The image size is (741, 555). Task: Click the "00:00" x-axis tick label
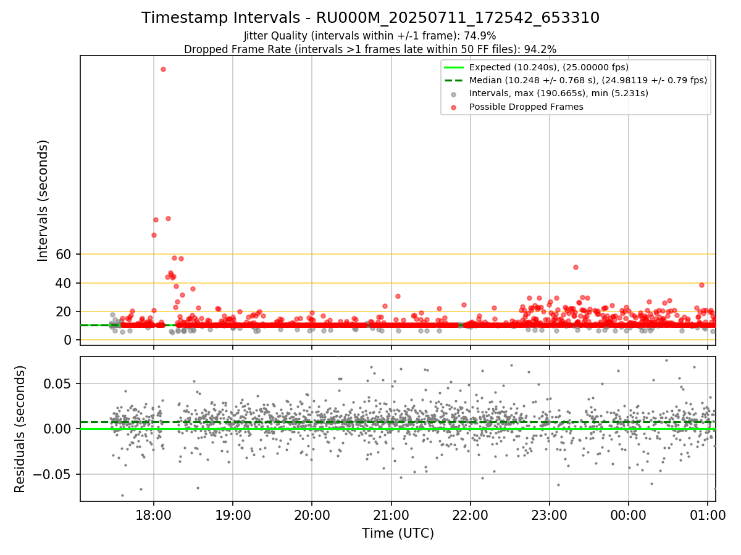click(629, 514)
